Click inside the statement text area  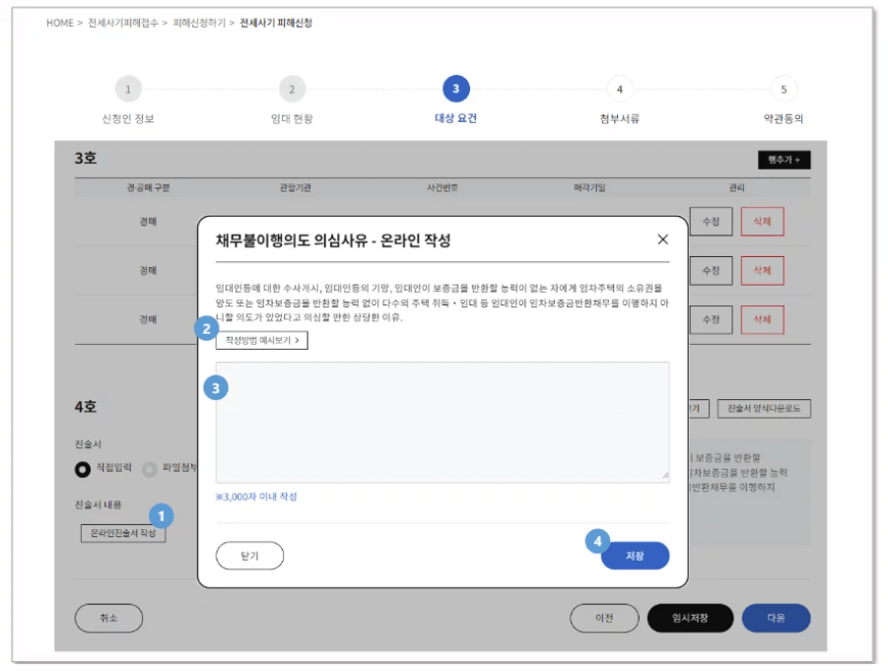tap(442, 419)
